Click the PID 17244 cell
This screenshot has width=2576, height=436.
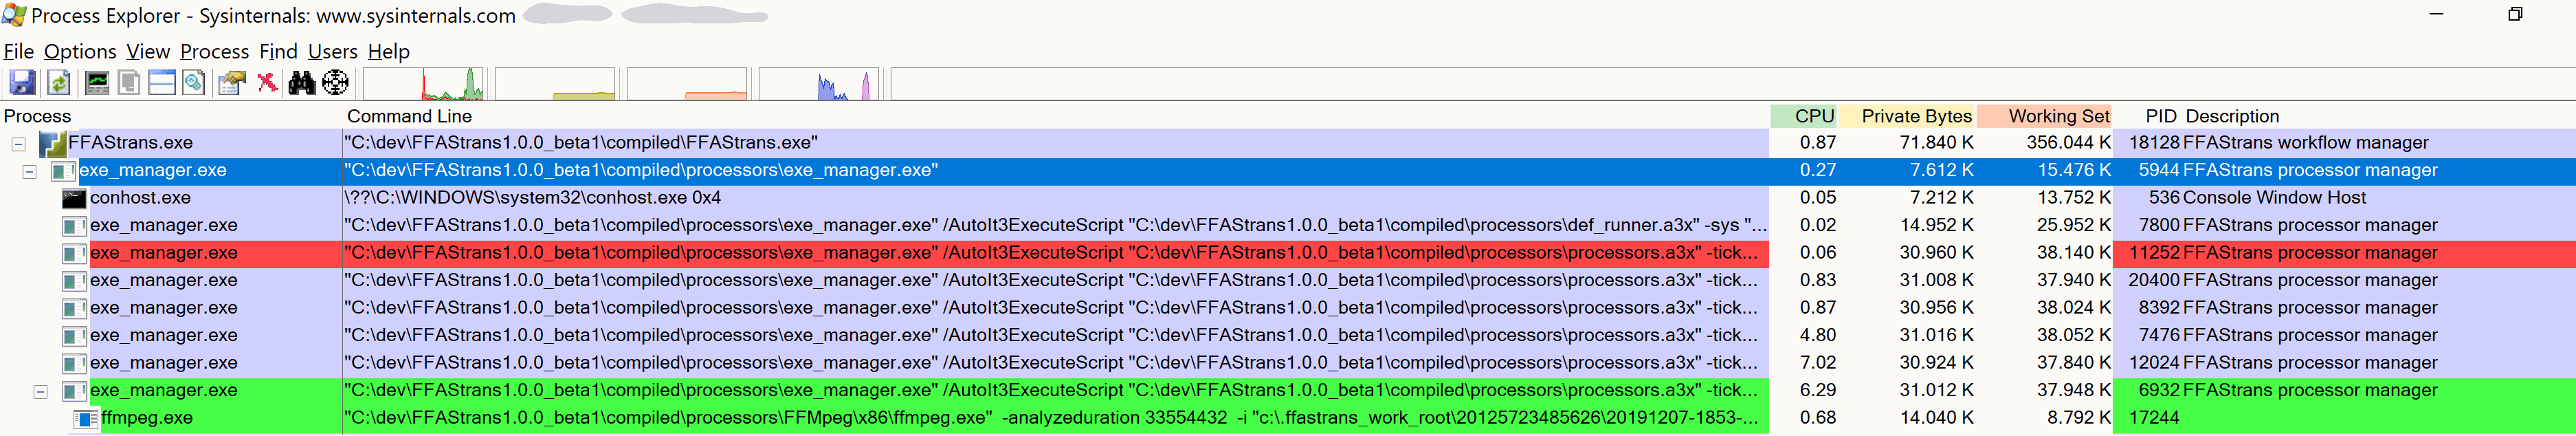(2153, 418)
